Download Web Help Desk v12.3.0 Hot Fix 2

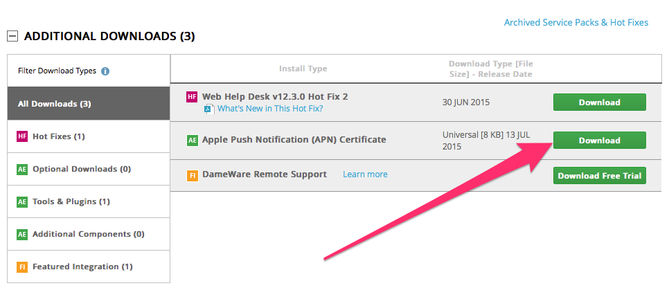600,102
